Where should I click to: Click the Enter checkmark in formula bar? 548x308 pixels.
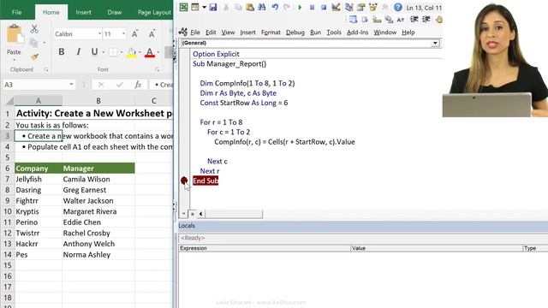(x=120, y=85)
